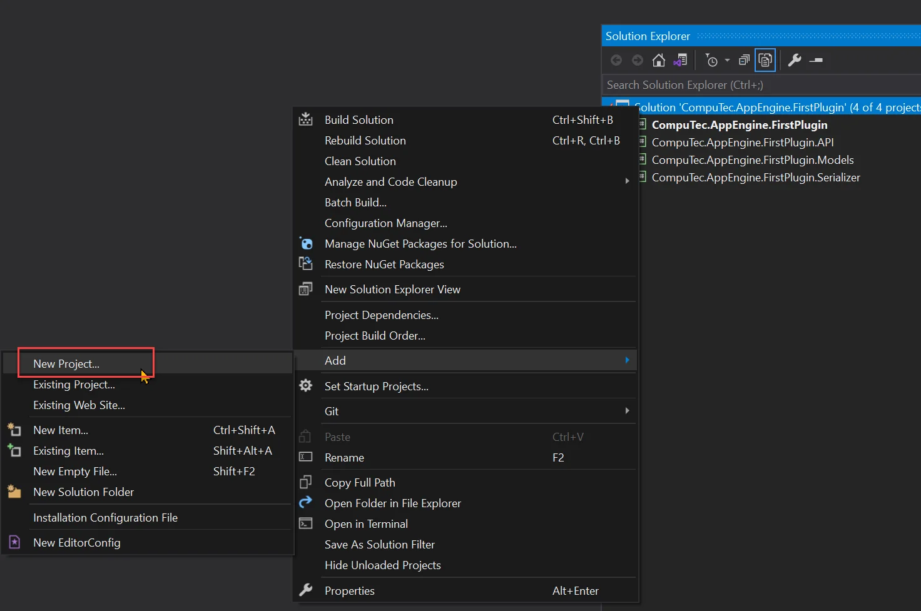This screenshot has width=921, height=611.
Task: Click the gear icon beside Set Startup Projects
Action: coord(305,386)
